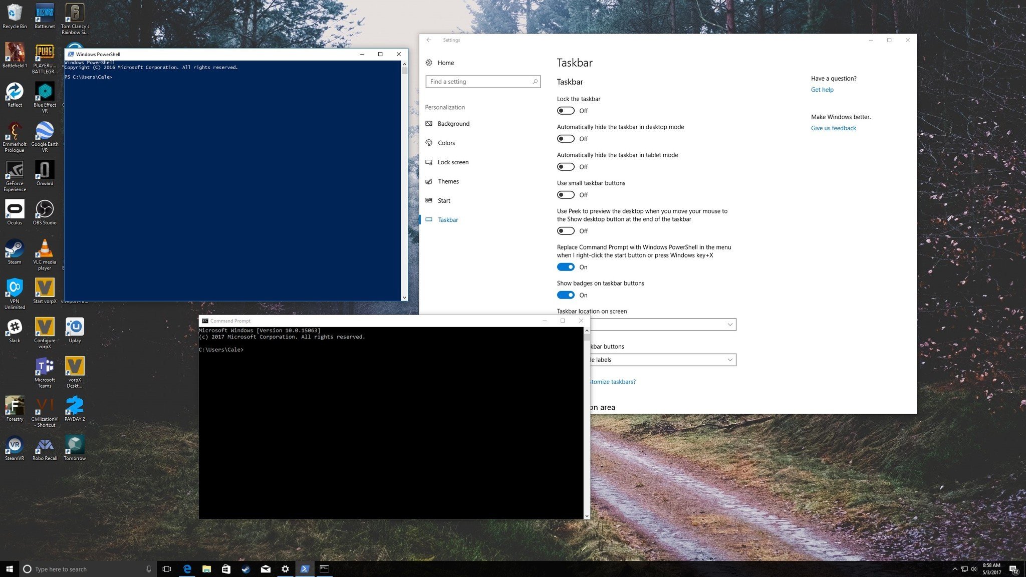Image resolution: width=1026 pixels, height=577 pixels.
Task: Click the PowerShell taskbar icon
Action: click(305, 568)
